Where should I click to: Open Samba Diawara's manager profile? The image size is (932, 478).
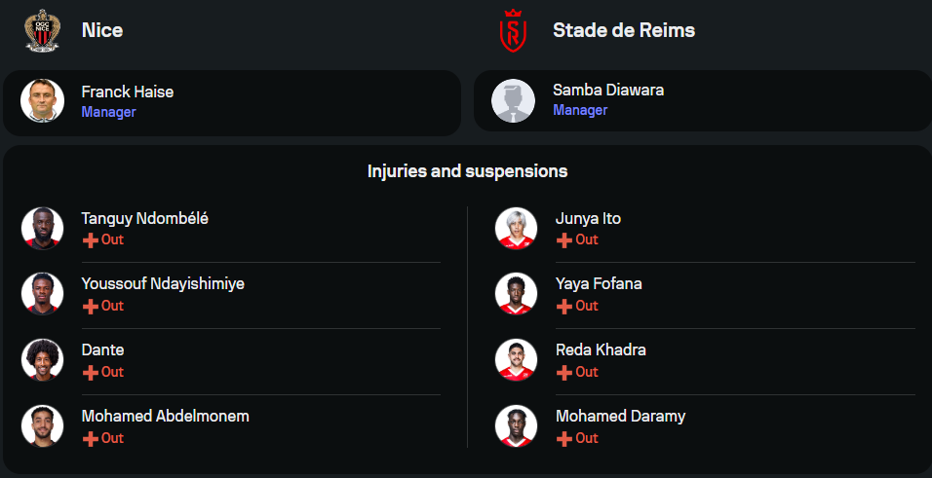click(608, 91)
